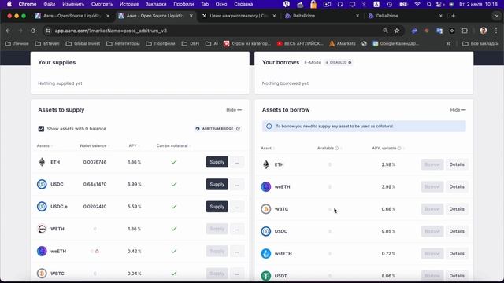Click the info icon in the collateral notice
Screen dimensions: 504x283
coord(269,126)
